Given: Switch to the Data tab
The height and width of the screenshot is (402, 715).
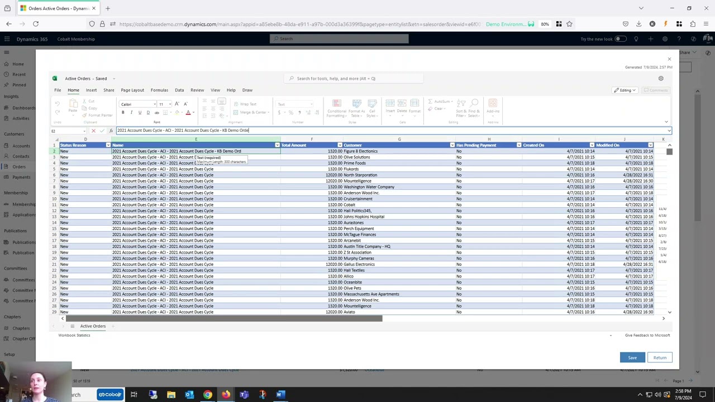Looking at the screenshot, I should [x=179, y=90].
